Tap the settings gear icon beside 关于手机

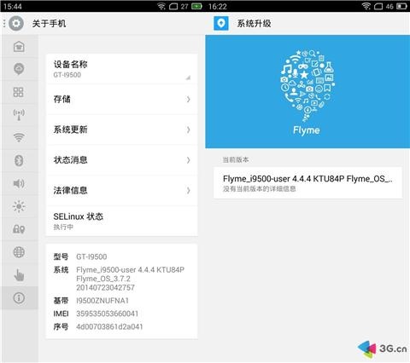(16, 23)
